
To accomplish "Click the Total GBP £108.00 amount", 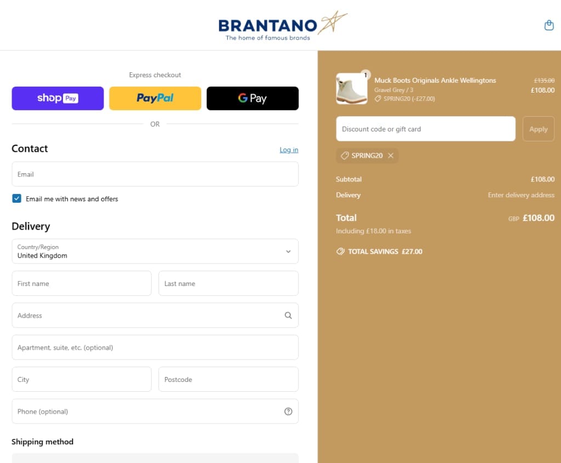I will [539, 218].
